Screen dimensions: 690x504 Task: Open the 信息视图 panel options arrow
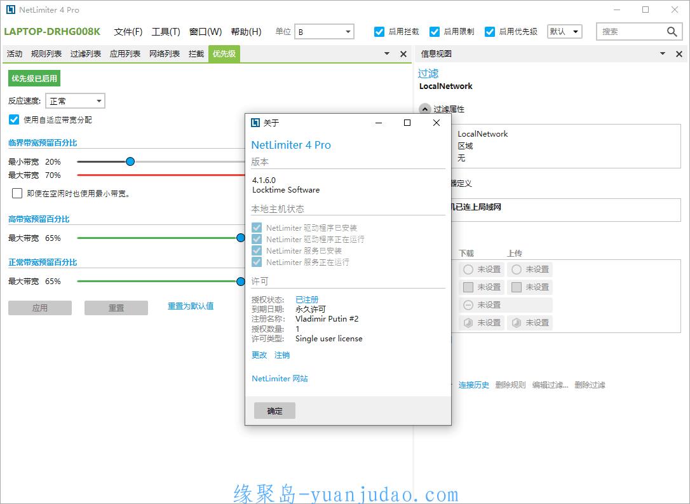[663, 53]
